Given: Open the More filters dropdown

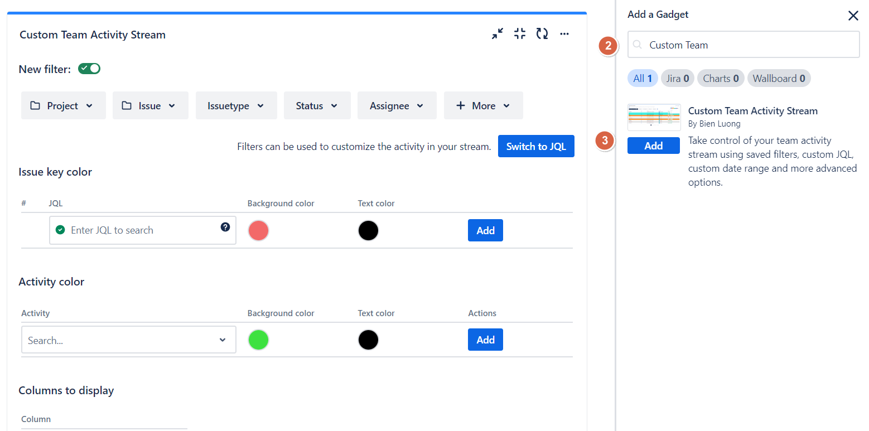Looking at the screenshot, I should click(483, 106).
